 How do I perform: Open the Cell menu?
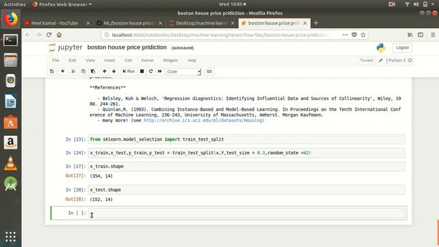pyautogui.click(x=128, y=60)
